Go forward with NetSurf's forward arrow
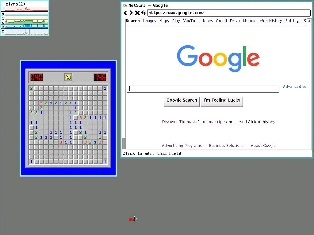The image size is (314, 235). click(x=131, y=13)
